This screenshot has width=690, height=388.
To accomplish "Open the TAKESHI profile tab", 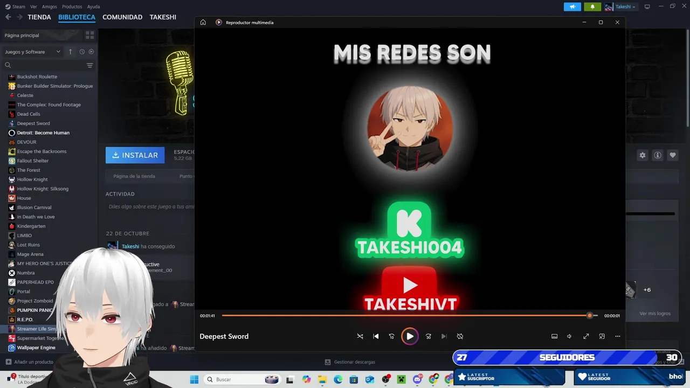I will tap(163, 17).
